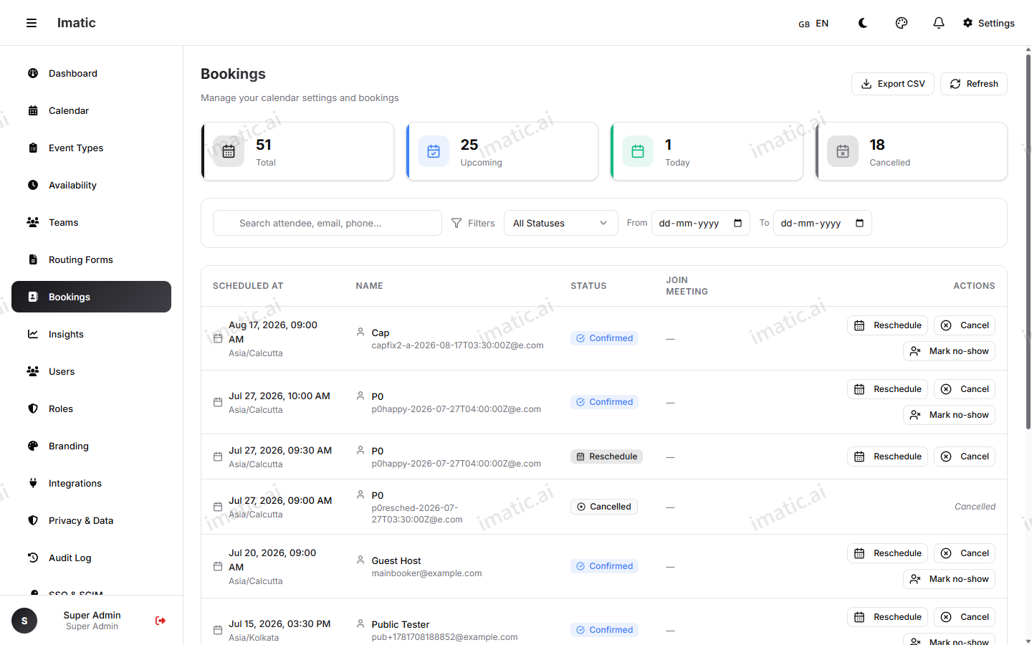Cancel the Guest Host booking
The width and height of the screenshot is (1032, 645).
[x=965, y=553]
